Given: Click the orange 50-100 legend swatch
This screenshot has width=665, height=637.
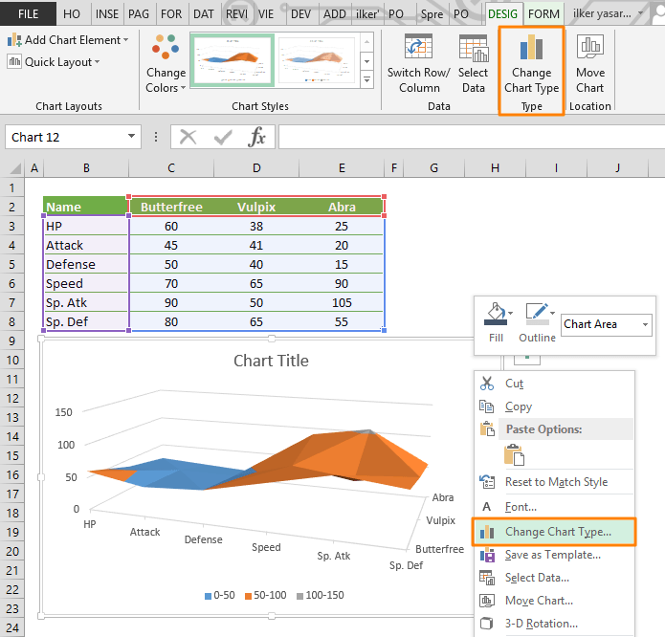Looking at the screenshot, I should coord(249,596).
